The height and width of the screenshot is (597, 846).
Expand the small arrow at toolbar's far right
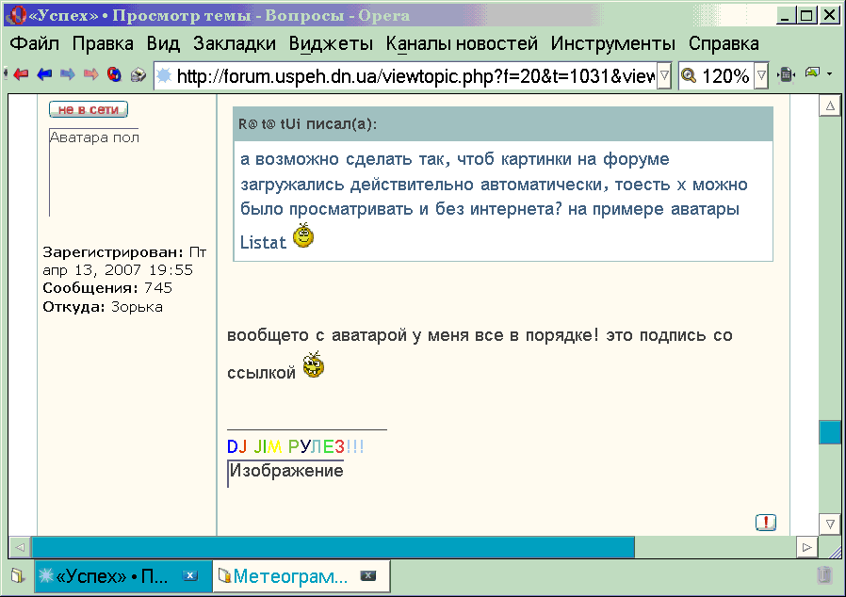[829, 75]
